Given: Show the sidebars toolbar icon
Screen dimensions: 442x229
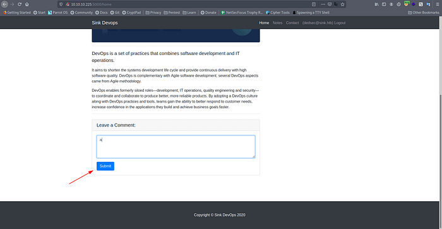Looking at the screenshot, I should click(x=384, y=4).
